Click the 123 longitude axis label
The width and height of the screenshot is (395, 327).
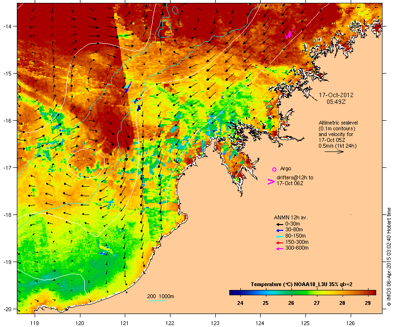215,323
